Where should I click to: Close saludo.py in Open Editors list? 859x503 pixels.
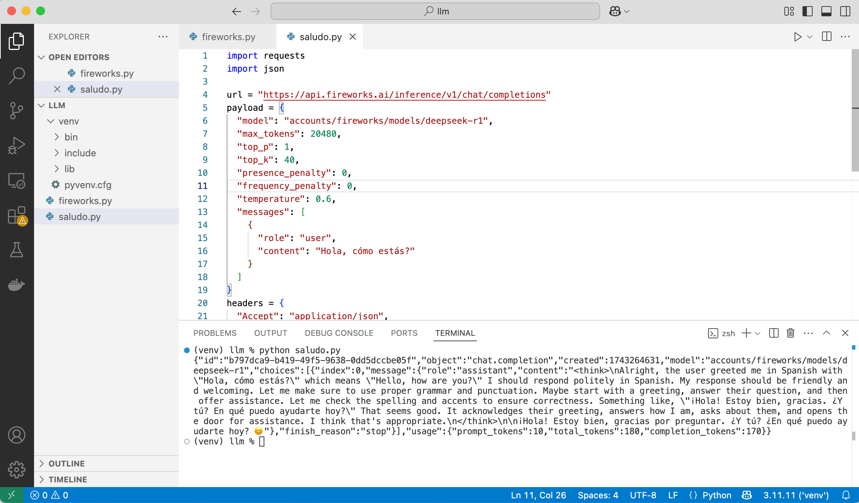57,89
